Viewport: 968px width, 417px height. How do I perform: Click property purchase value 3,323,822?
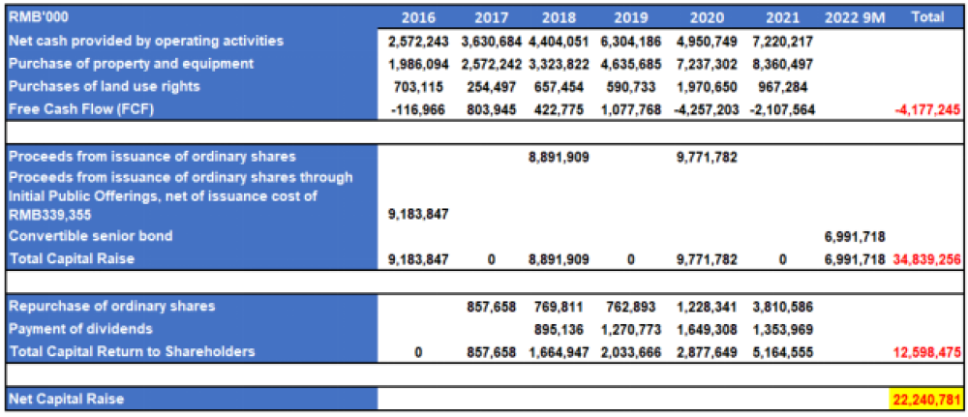[x=559, y=64]
